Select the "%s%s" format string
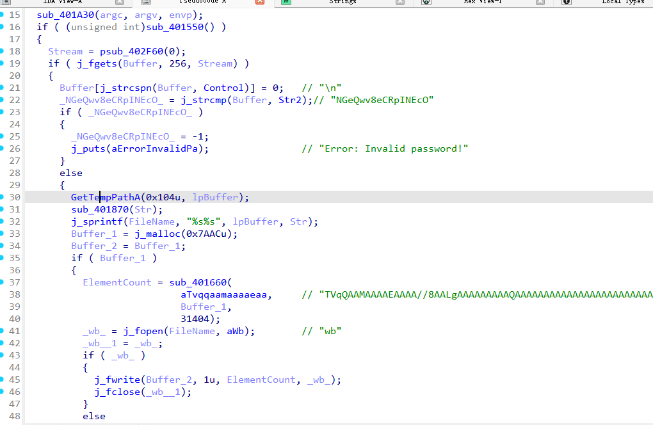Screen dimensions: 653x425 click(203, 221)
